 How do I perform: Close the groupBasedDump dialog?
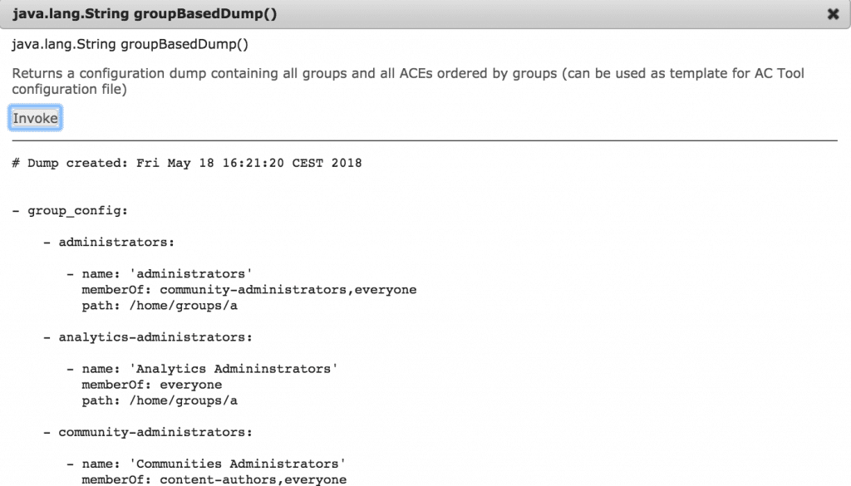click(833, 14)
